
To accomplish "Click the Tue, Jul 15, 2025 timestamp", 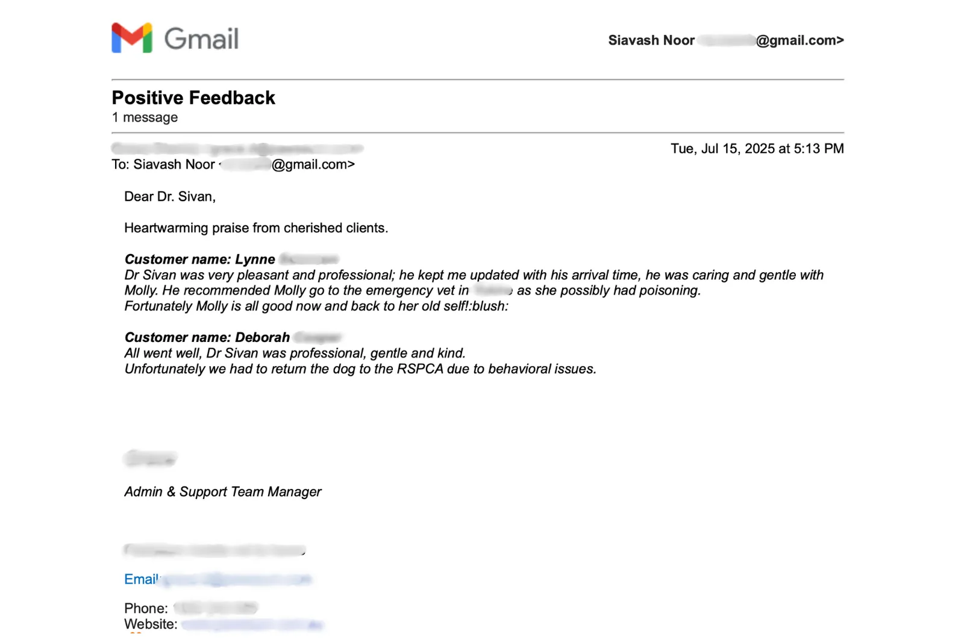I will tap(757, 149).
